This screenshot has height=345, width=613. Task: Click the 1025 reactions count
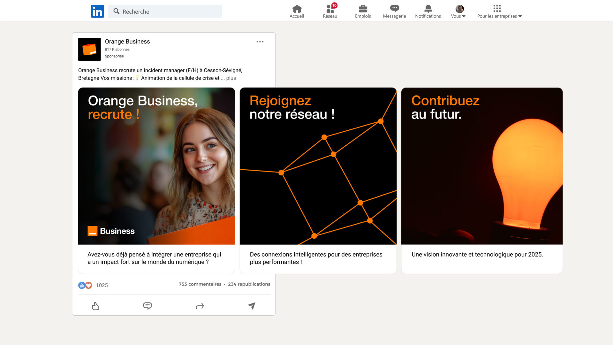coord(102,285)
